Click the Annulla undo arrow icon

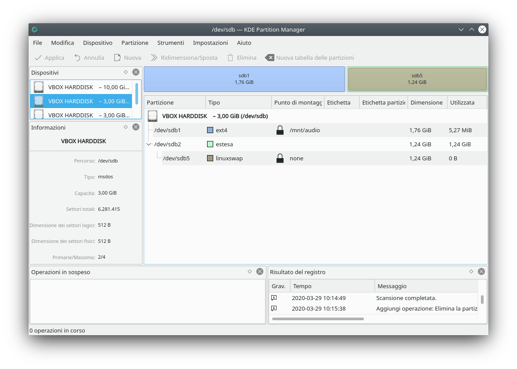coord(77,58)
